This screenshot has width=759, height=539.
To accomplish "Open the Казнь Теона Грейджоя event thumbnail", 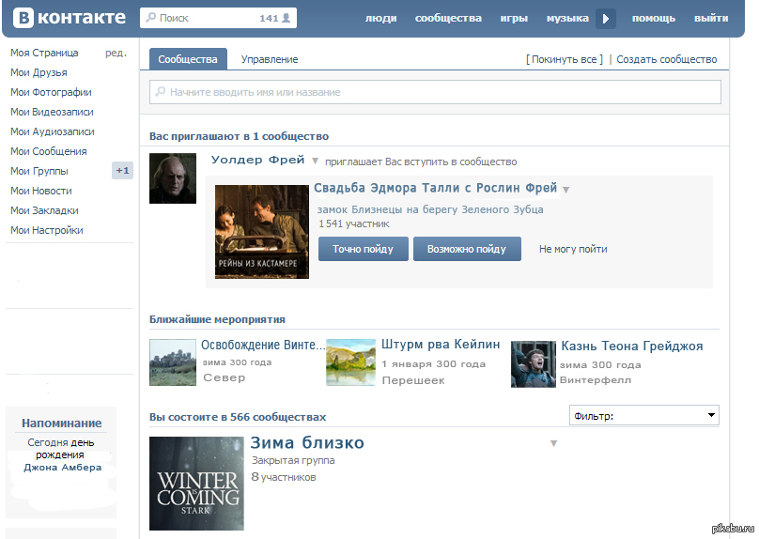I will click(534, 363).
